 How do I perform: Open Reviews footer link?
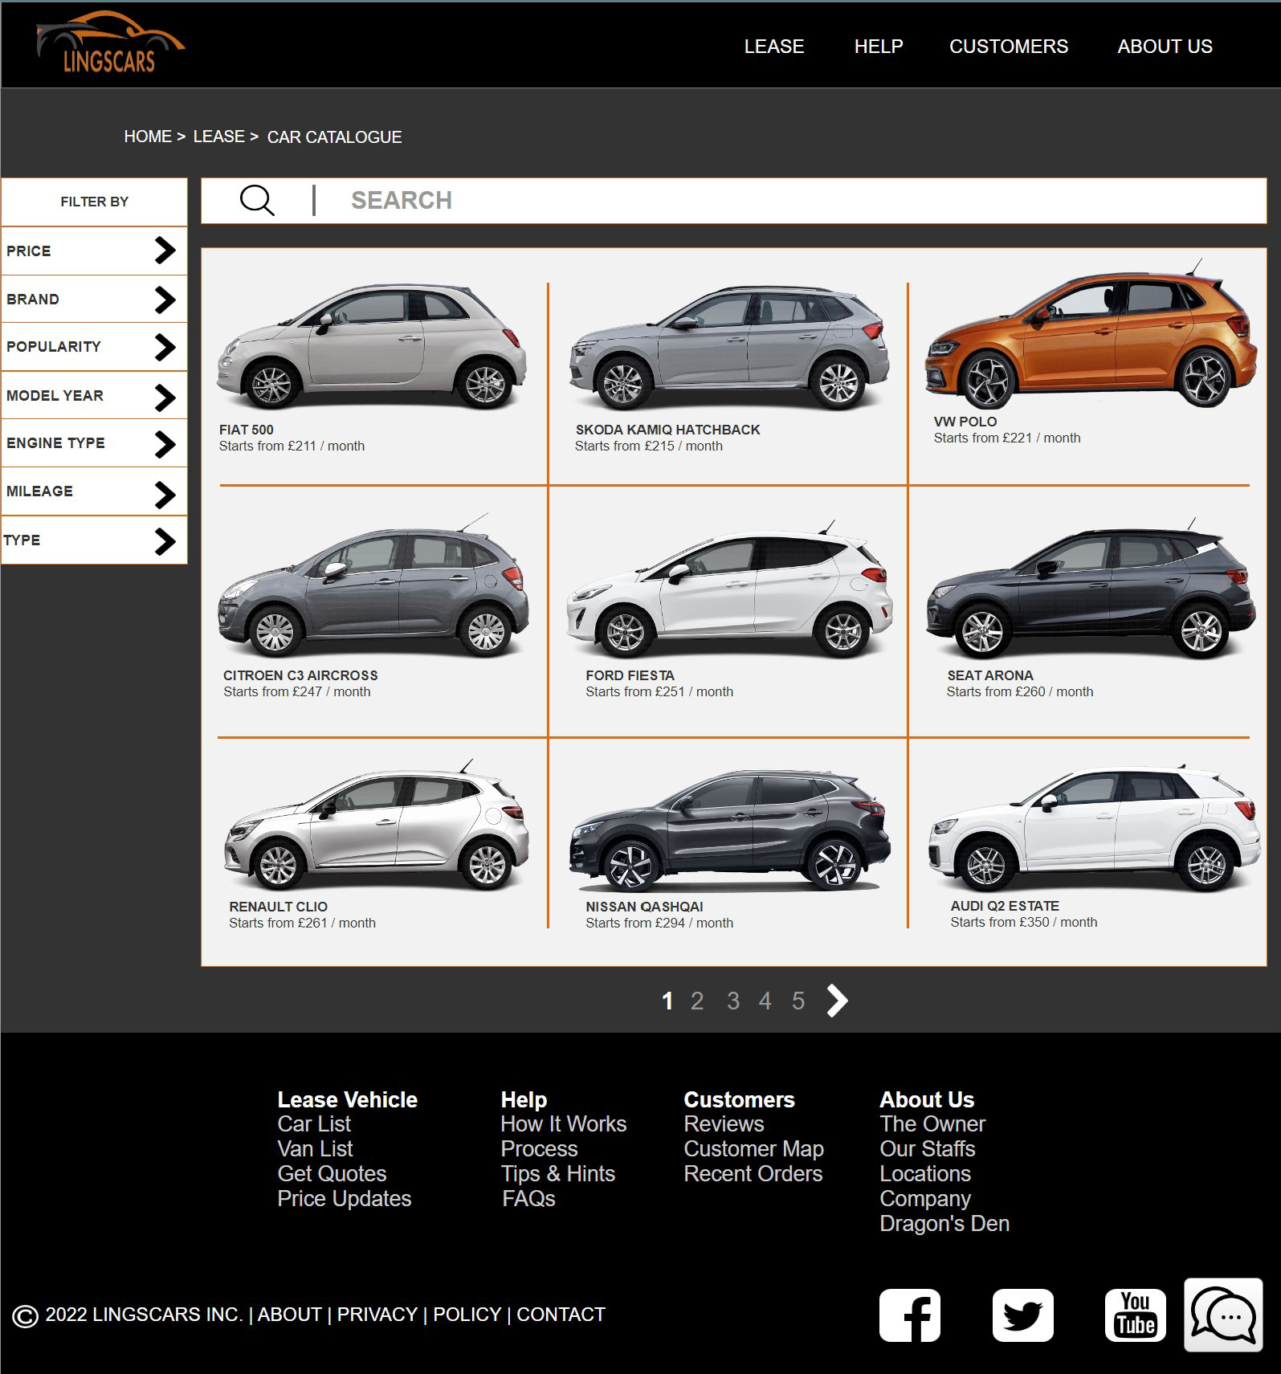[724, 1124]
